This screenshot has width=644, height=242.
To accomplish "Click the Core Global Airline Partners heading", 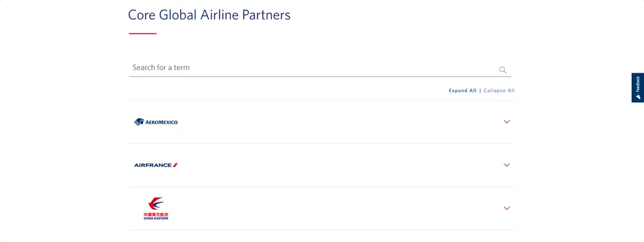I will click(209, 15).
